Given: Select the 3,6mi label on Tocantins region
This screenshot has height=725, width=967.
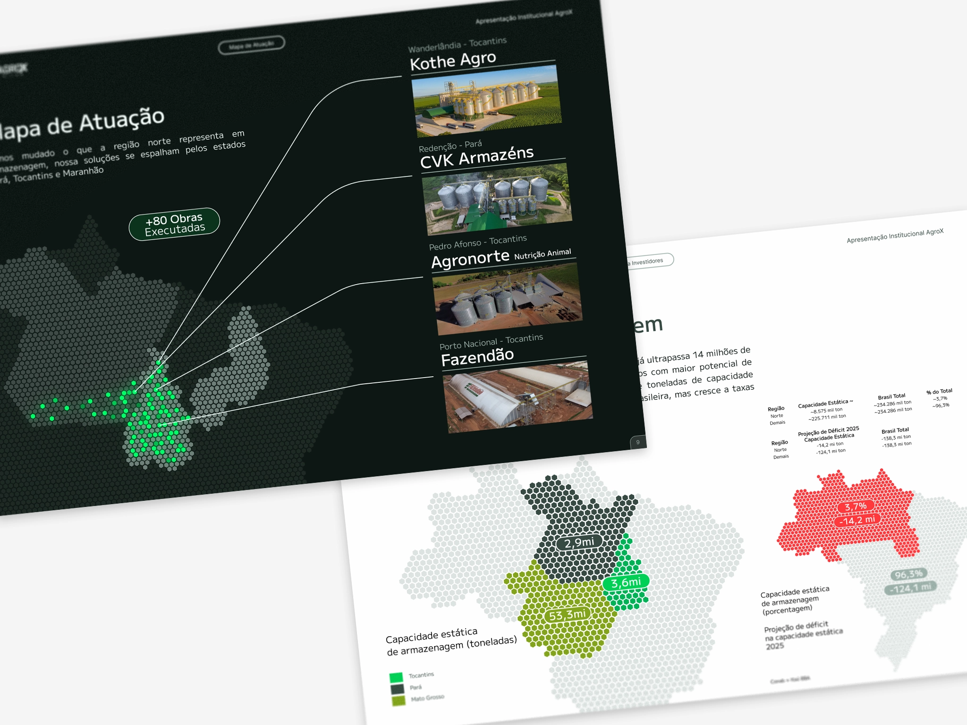Looking at the screenshot, I should [626, 582].
